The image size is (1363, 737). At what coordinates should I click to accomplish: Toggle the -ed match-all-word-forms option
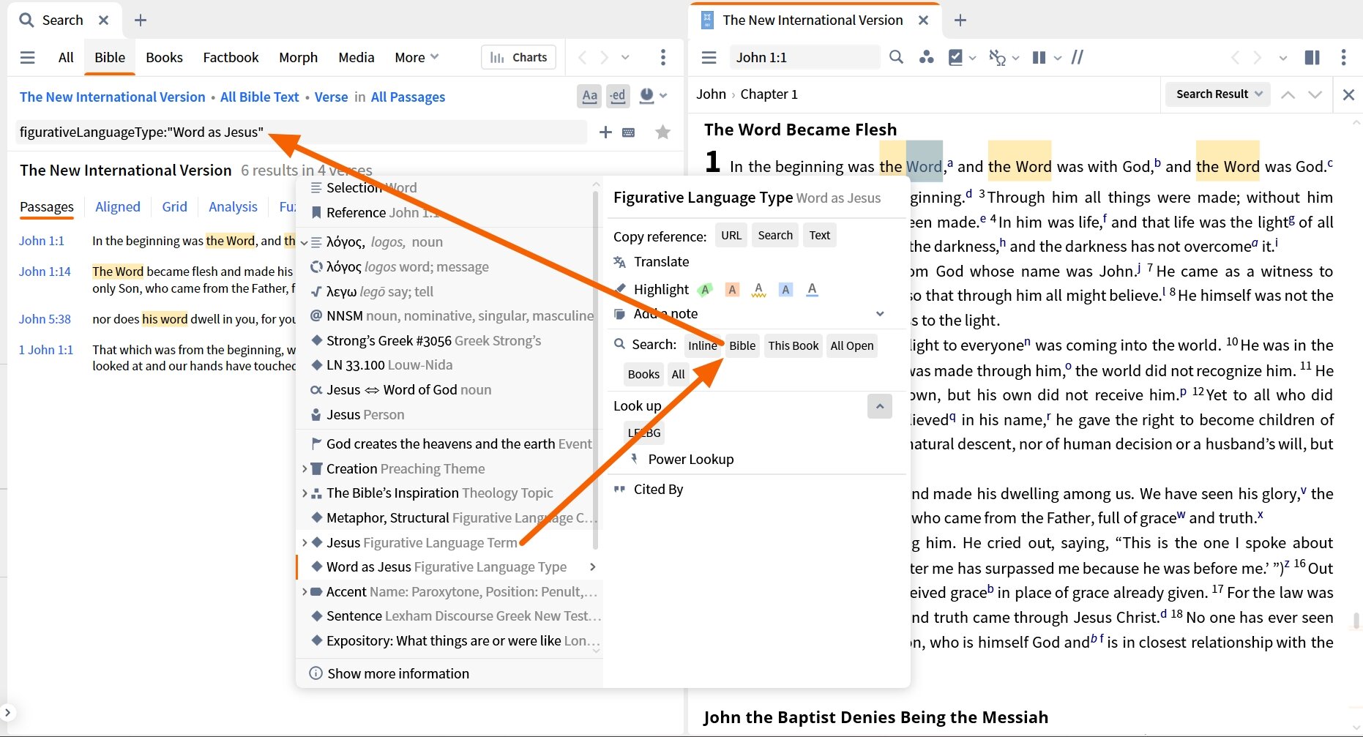coord(617,96)
